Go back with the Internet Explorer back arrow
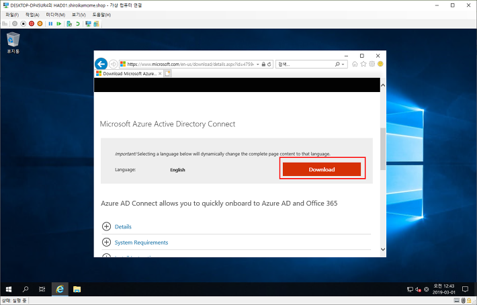477x305 pixels. (101, 64)
